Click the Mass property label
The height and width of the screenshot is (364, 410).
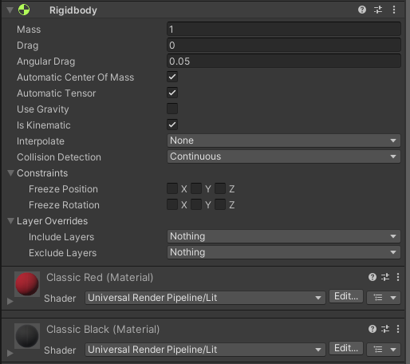[x=29, y=30]
